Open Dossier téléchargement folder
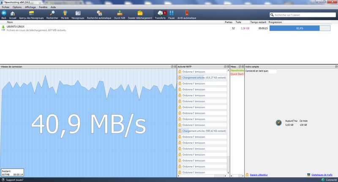This screenshot has width=338, height=182. coord(139,14)
